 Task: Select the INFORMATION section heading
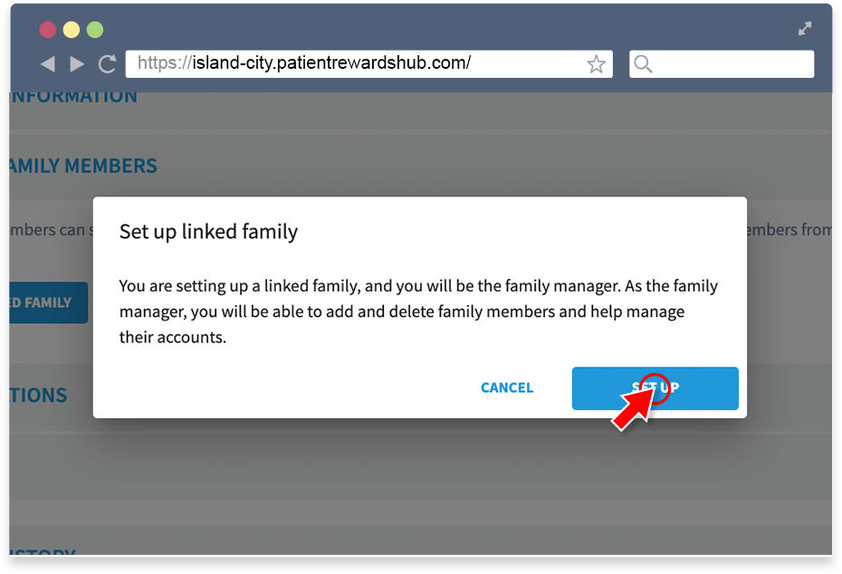[73, 97]
